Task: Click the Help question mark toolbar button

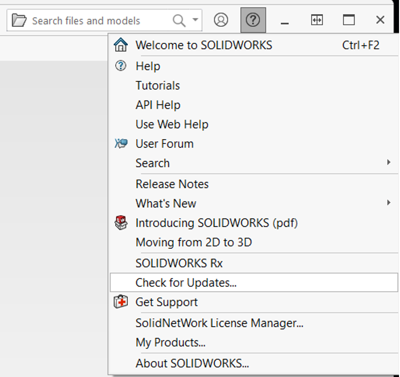Action: click(253, 20)
